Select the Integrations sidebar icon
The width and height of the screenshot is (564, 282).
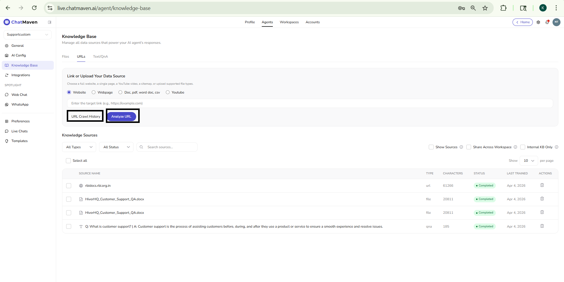pos(6,75)
